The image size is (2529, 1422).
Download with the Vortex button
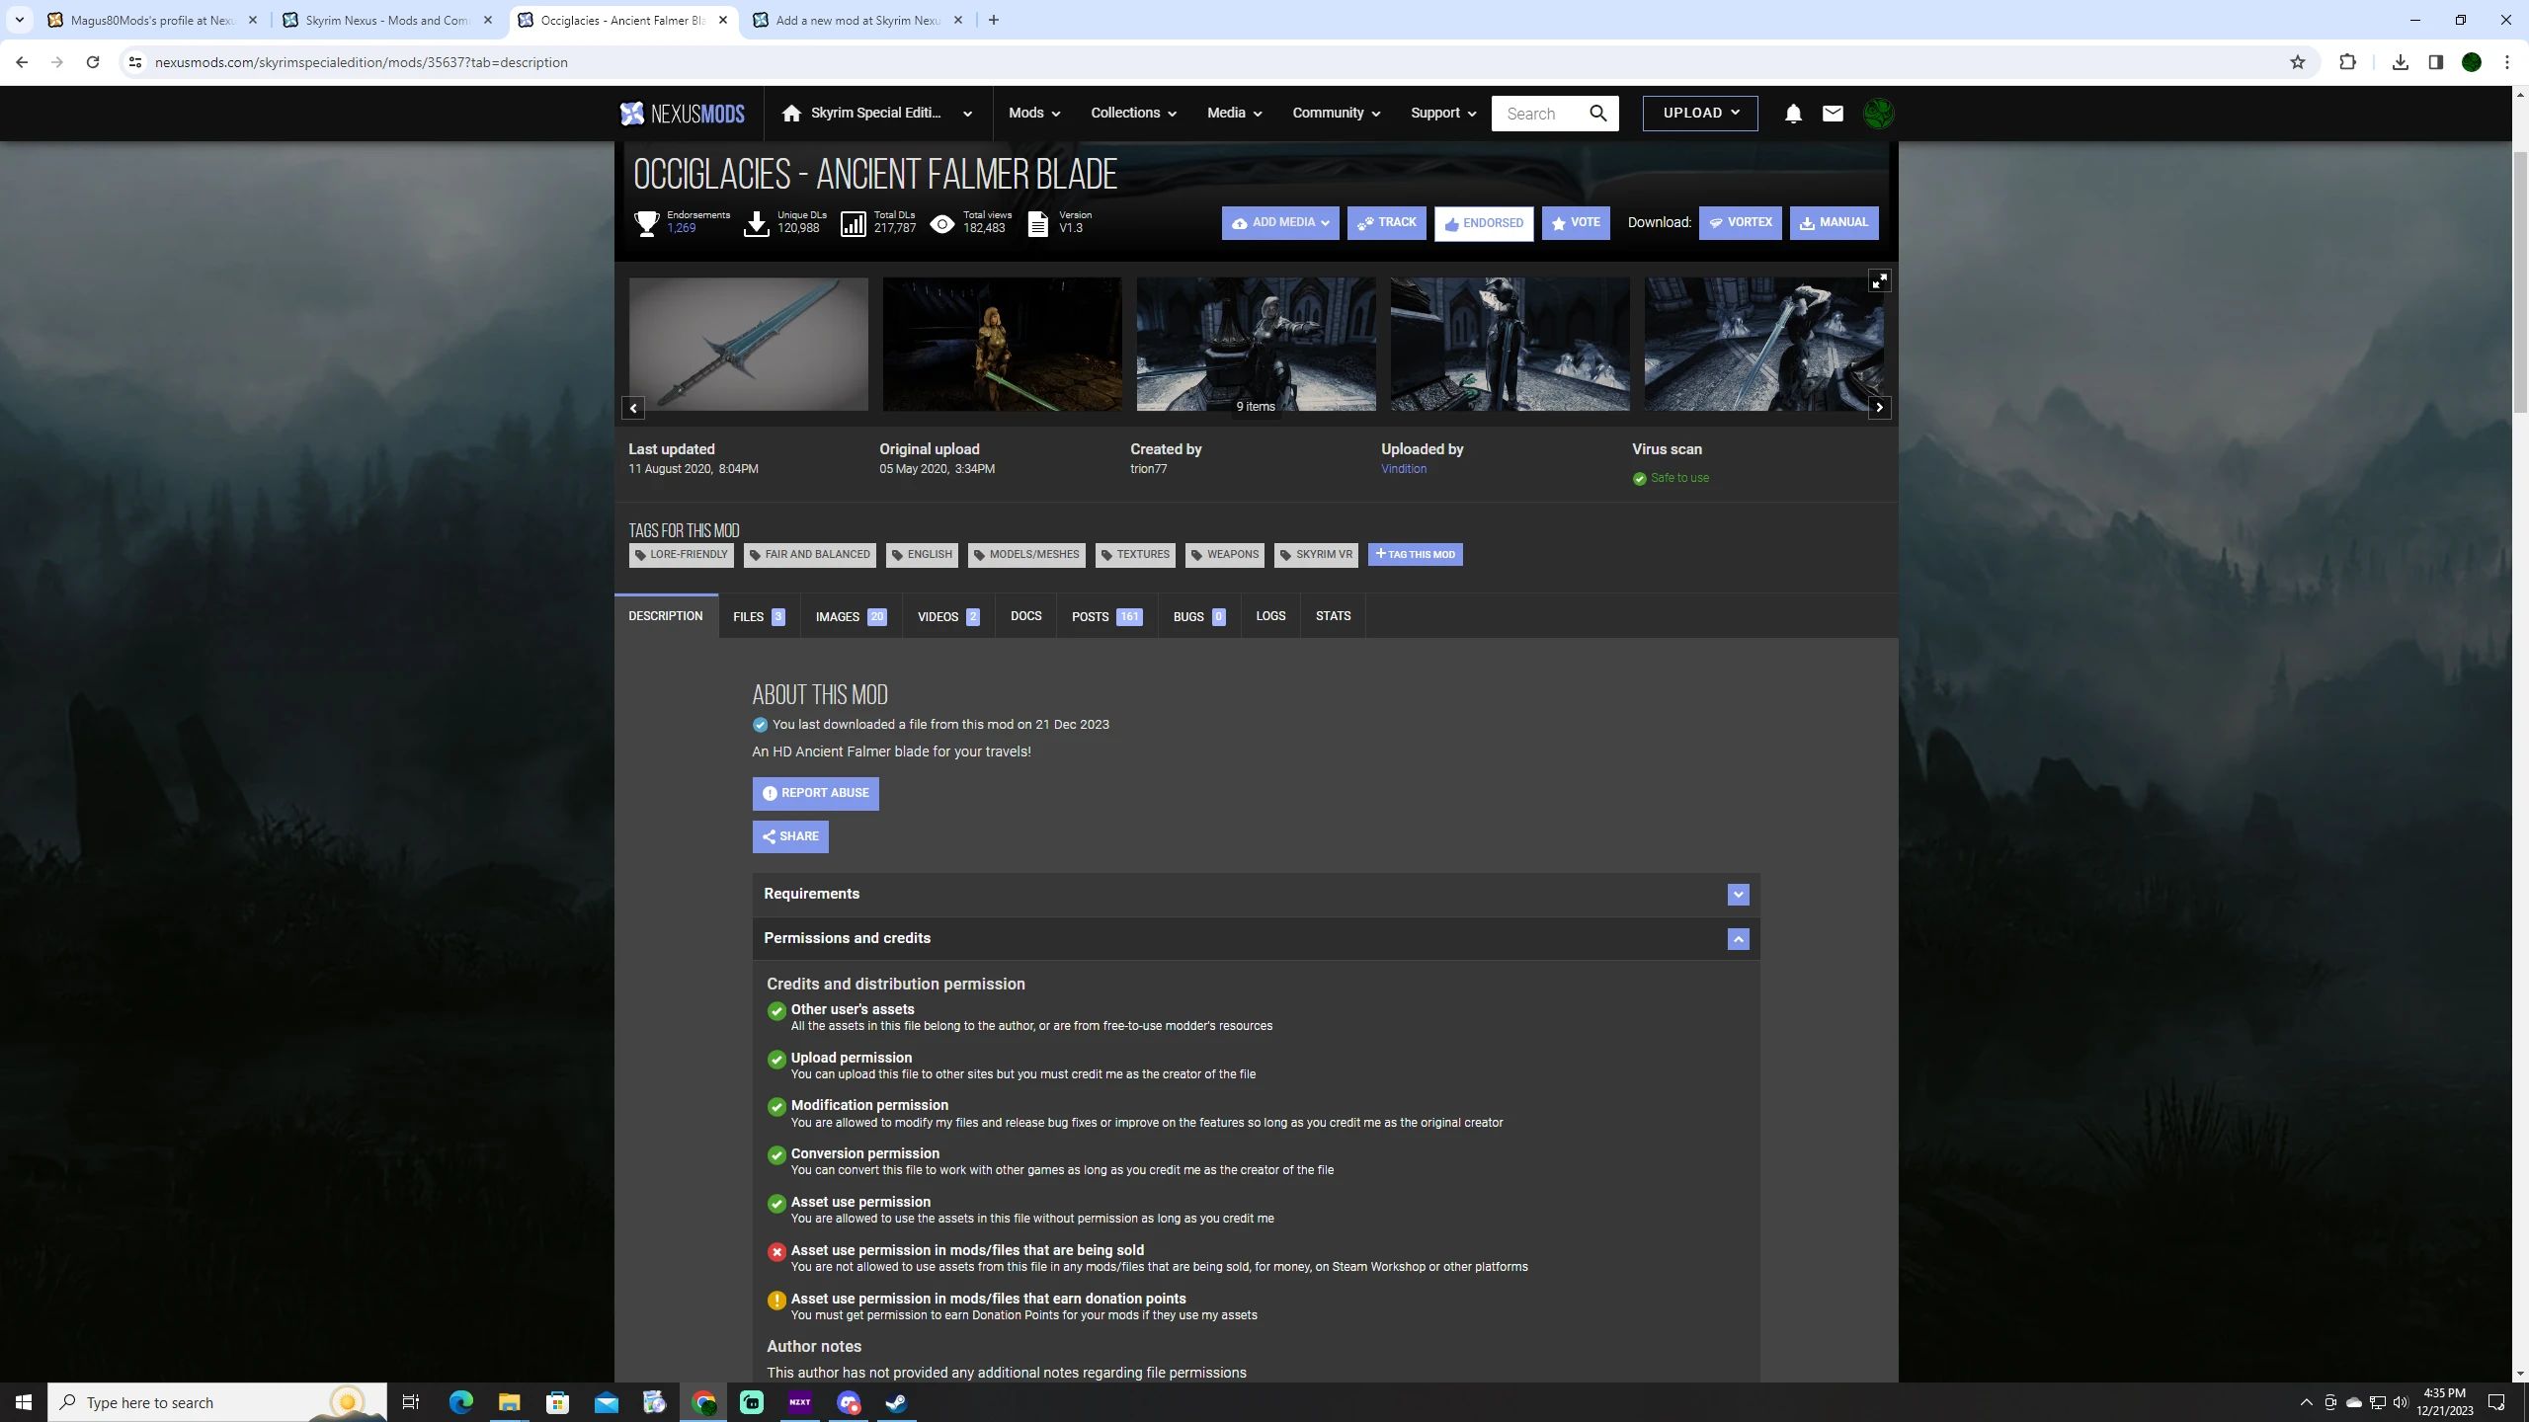pyautogui.click(x=1741, y=223)
